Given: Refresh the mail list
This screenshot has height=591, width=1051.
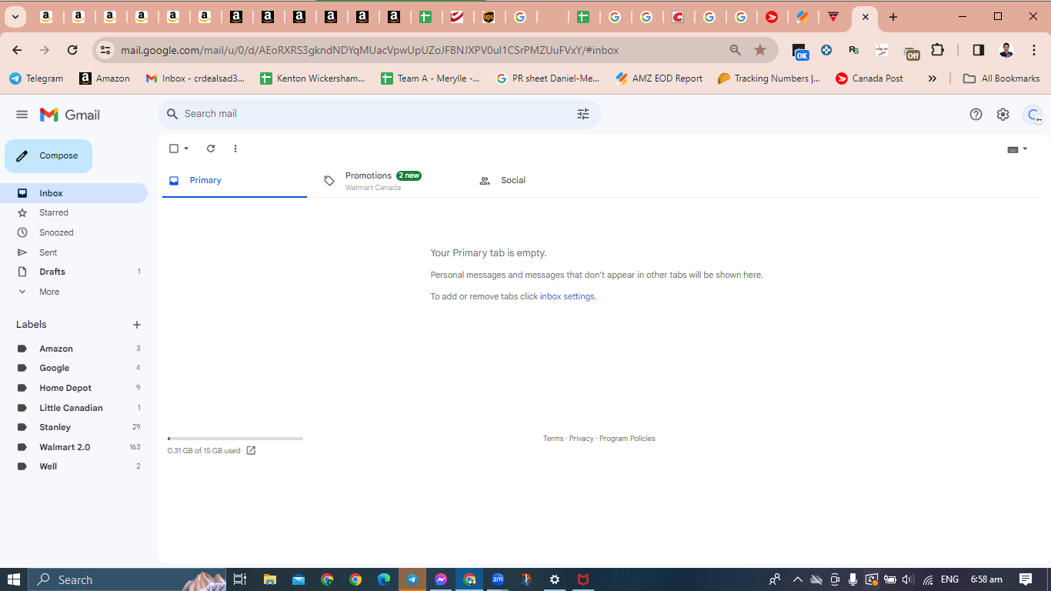Looking at the screenshot, I should (211, 149).
